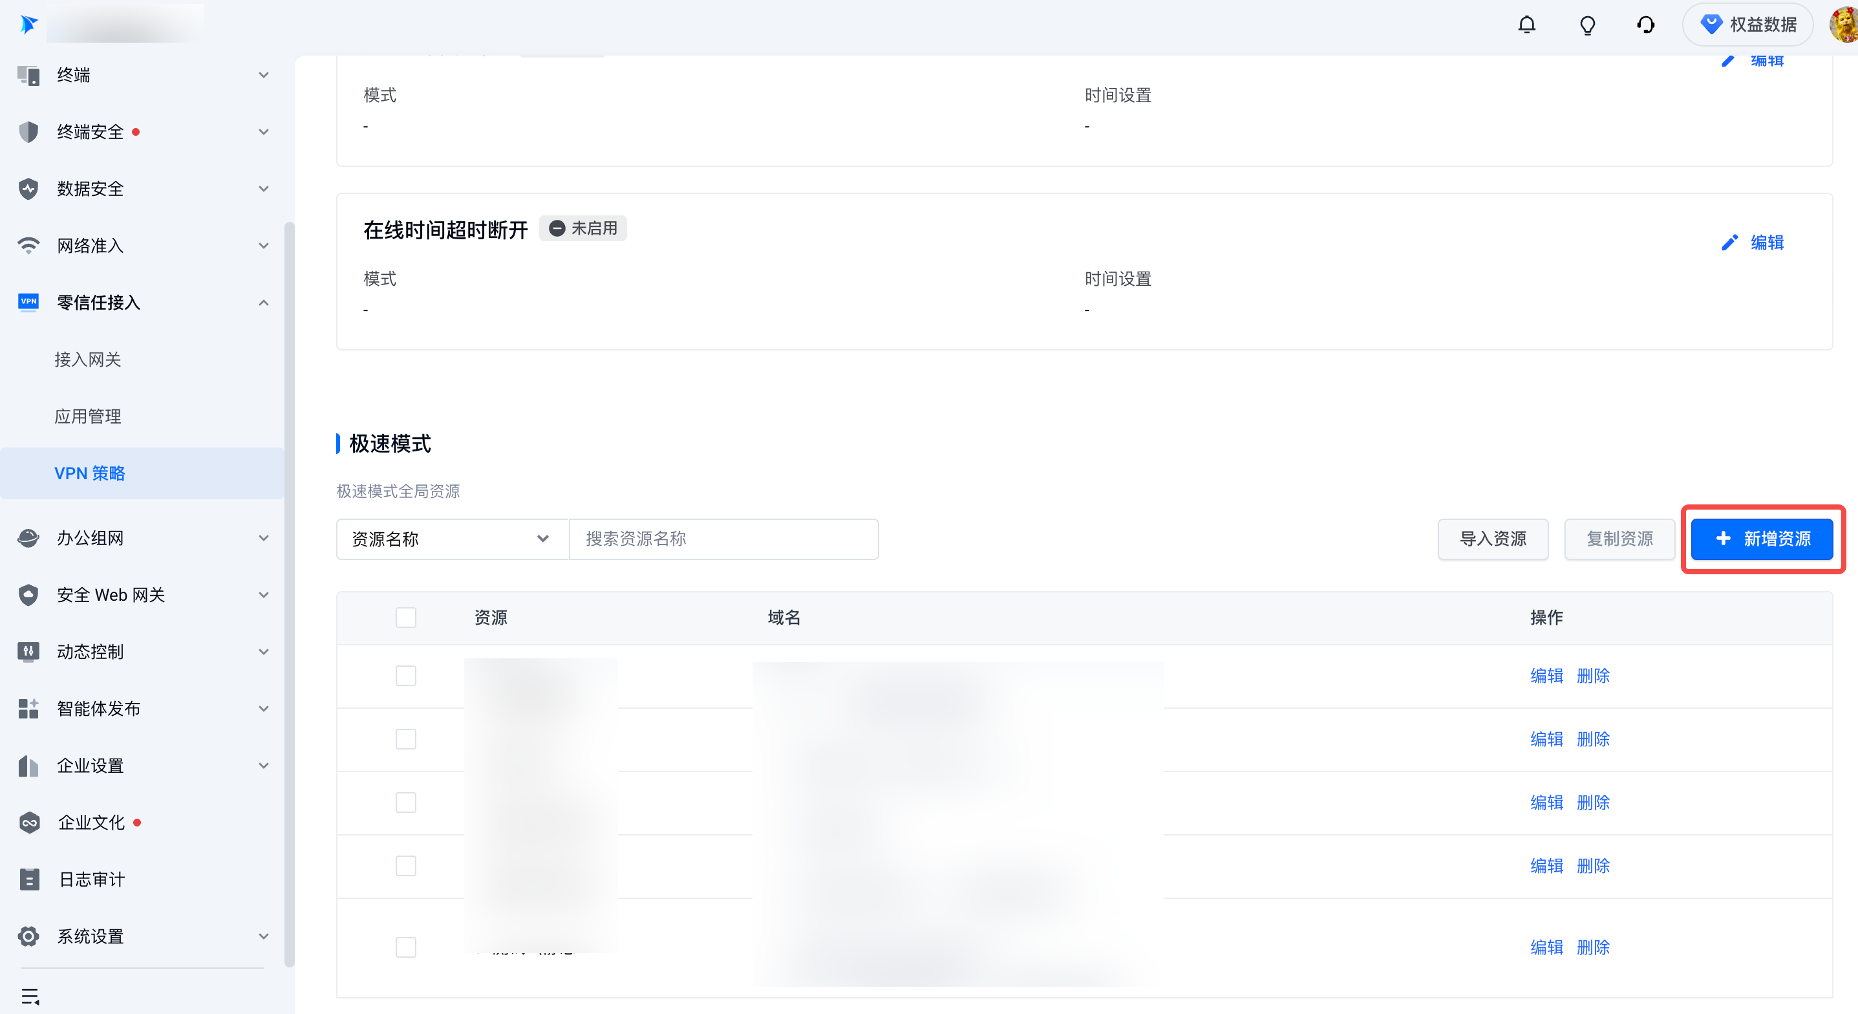
Task: Open the headset support icon
Action: pos(1645,25)
